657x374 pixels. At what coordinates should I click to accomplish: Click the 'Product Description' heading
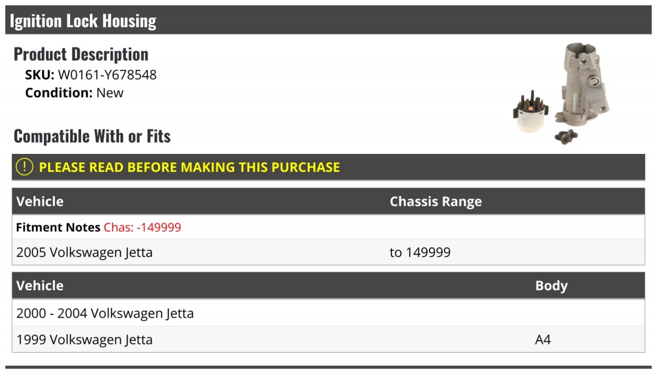(x=81, y=54)
